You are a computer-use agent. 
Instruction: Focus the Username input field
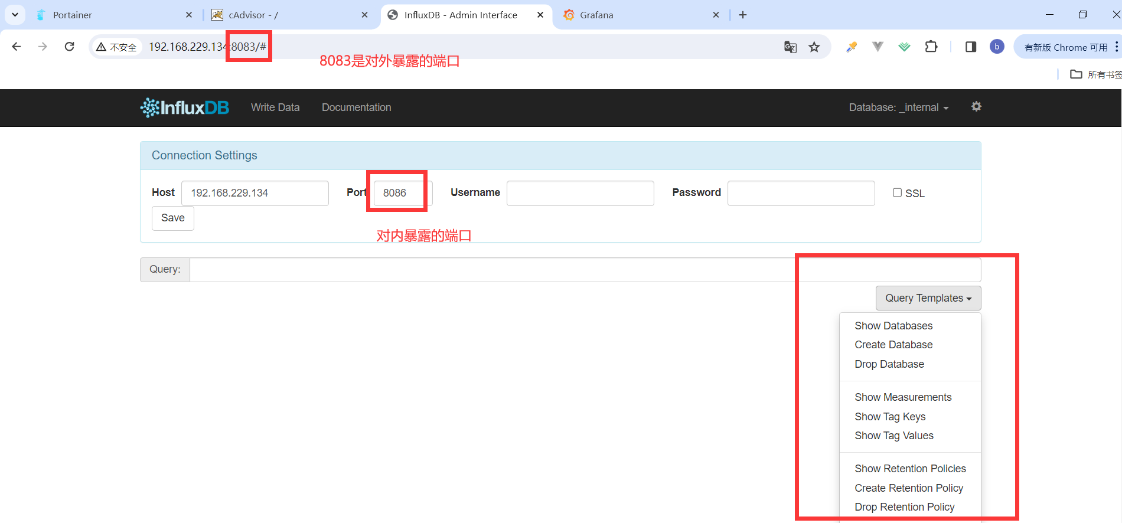580,193
